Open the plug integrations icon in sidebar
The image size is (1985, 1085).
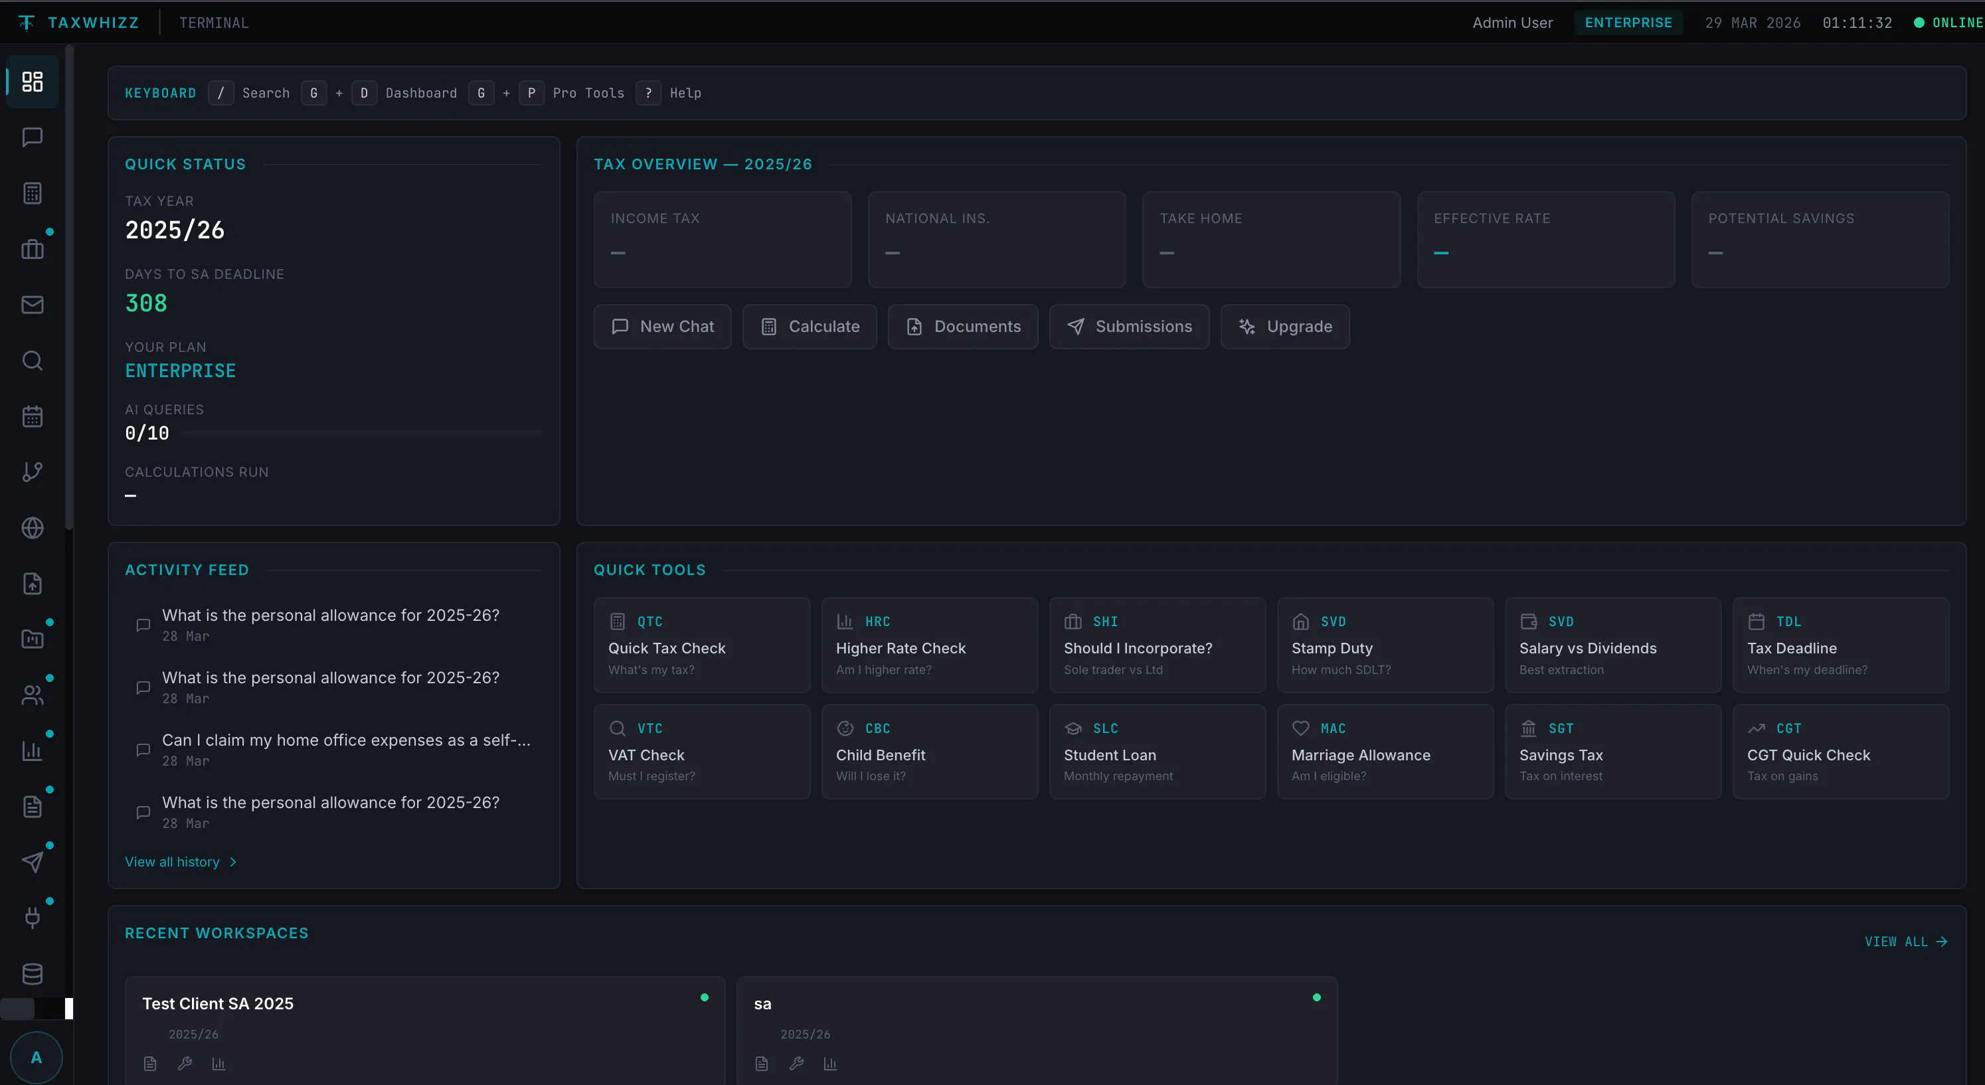point(33,918)
